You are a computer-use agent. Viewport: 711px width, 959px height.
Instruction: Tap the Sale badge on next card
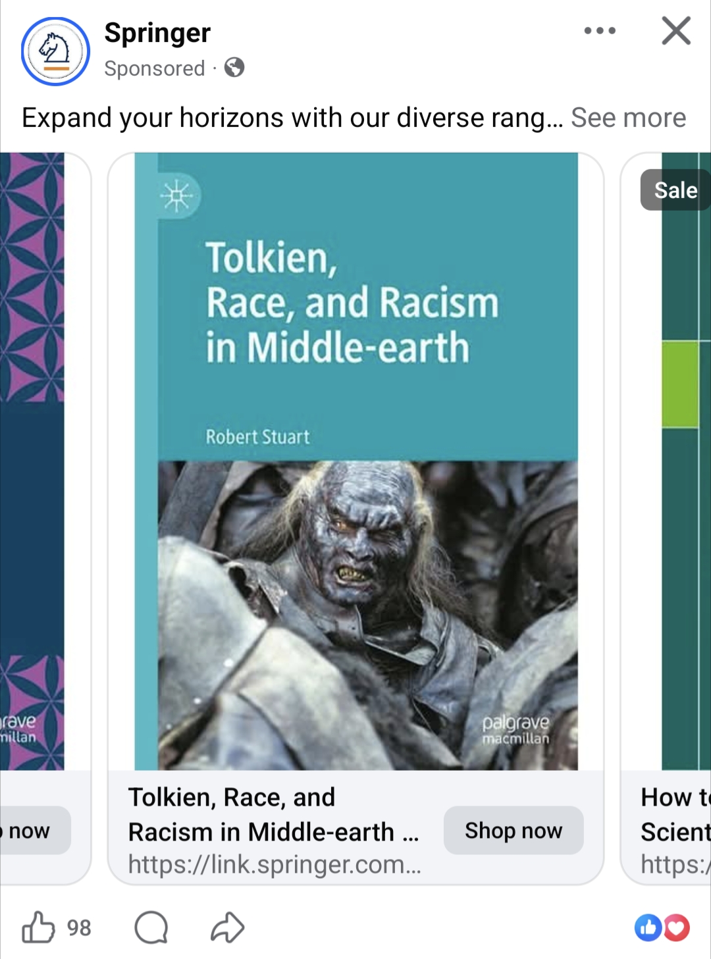[675, 190]
